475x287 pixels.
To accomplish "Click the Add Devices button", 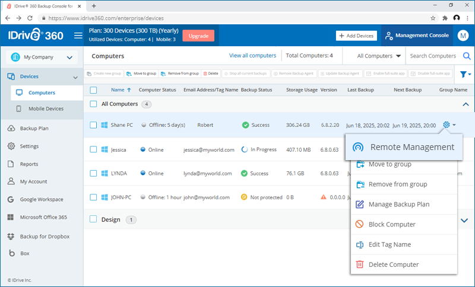I will pyautogui.click(x=356, y=36).
